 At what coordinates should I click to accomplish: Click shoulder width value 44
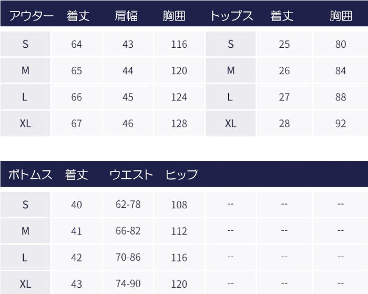[128, 70]
